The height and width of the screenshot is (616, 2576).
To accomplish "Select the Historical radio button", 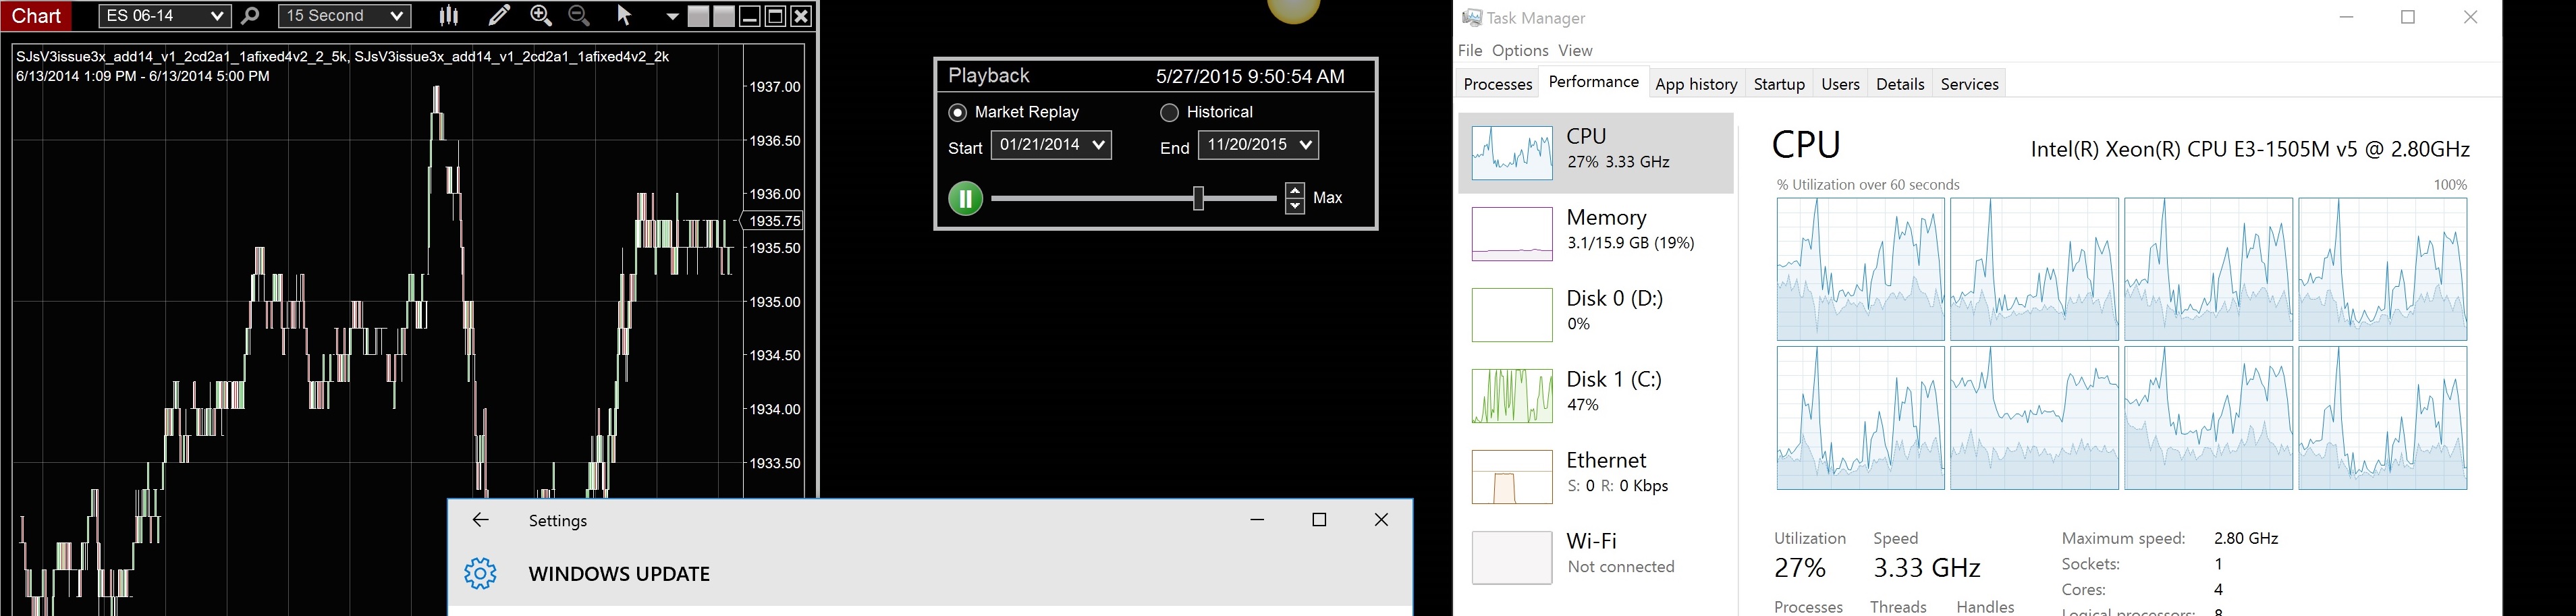I will (x=1169, y=112).
